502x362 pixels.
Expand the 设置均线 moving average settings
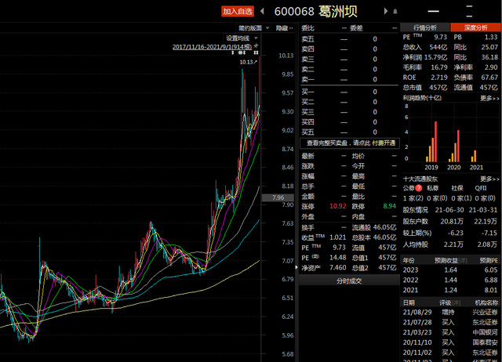(x=240, y=38)
